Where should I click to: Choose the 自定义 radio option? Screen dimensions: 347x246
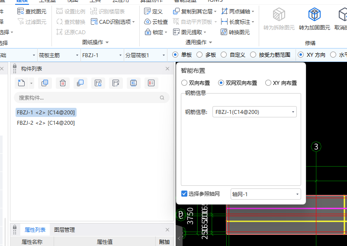pyautogui.click(x=224, y=55)
